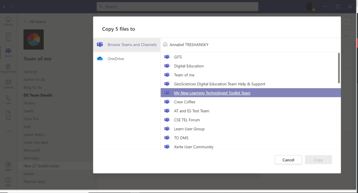Image resolution: width=358 pixels, height=193 pixels.
Task: Select the GITS team from the list
Action: (x=178, y=57)
